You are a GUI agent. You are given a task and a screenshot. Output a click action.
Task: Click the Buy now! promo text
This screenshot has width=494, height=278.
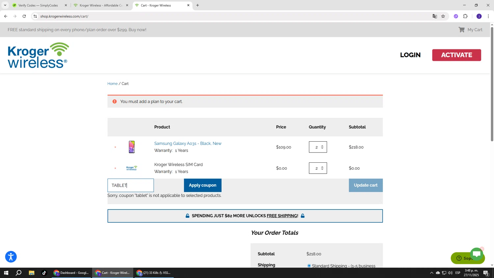click(x=138, y=30)
